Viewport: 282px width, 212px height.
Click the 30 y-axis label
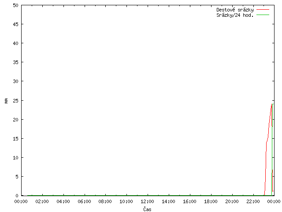(16, 81)
